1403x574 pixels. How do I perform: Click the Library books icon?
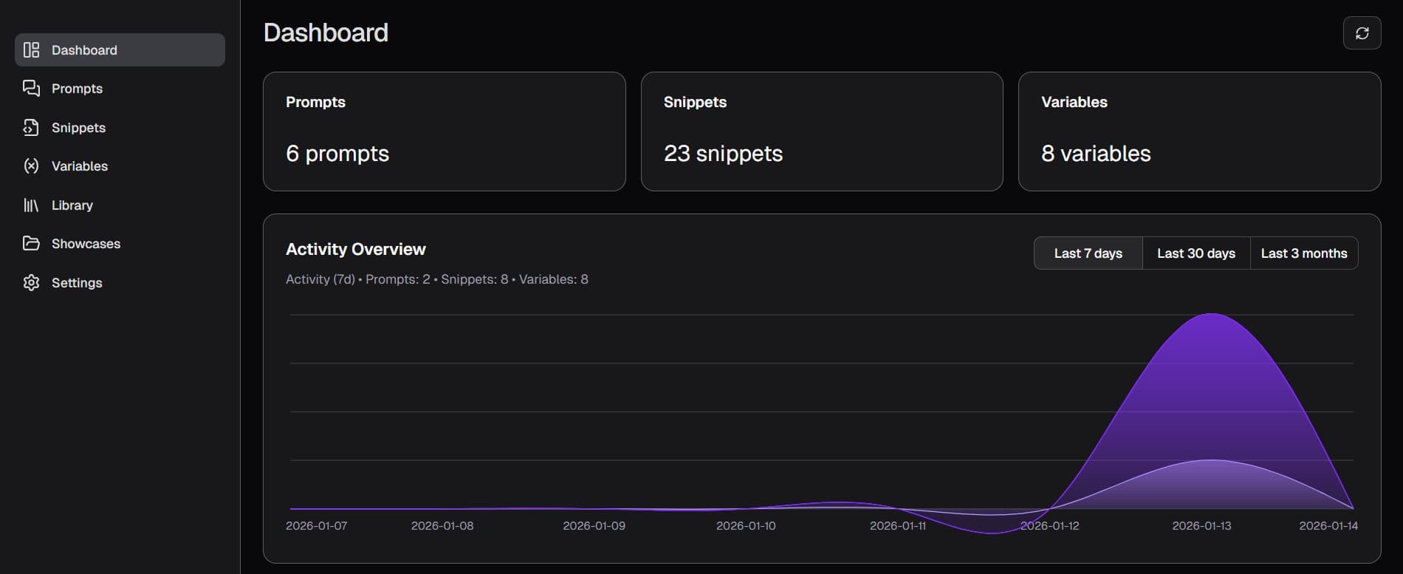click(x=31, y=205)
